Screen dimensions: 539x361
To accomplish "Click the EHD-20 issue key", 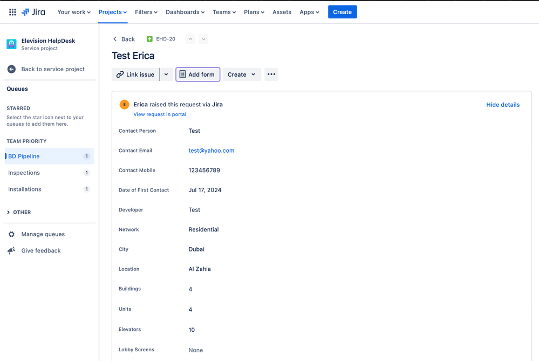I will tap(166, 39).
